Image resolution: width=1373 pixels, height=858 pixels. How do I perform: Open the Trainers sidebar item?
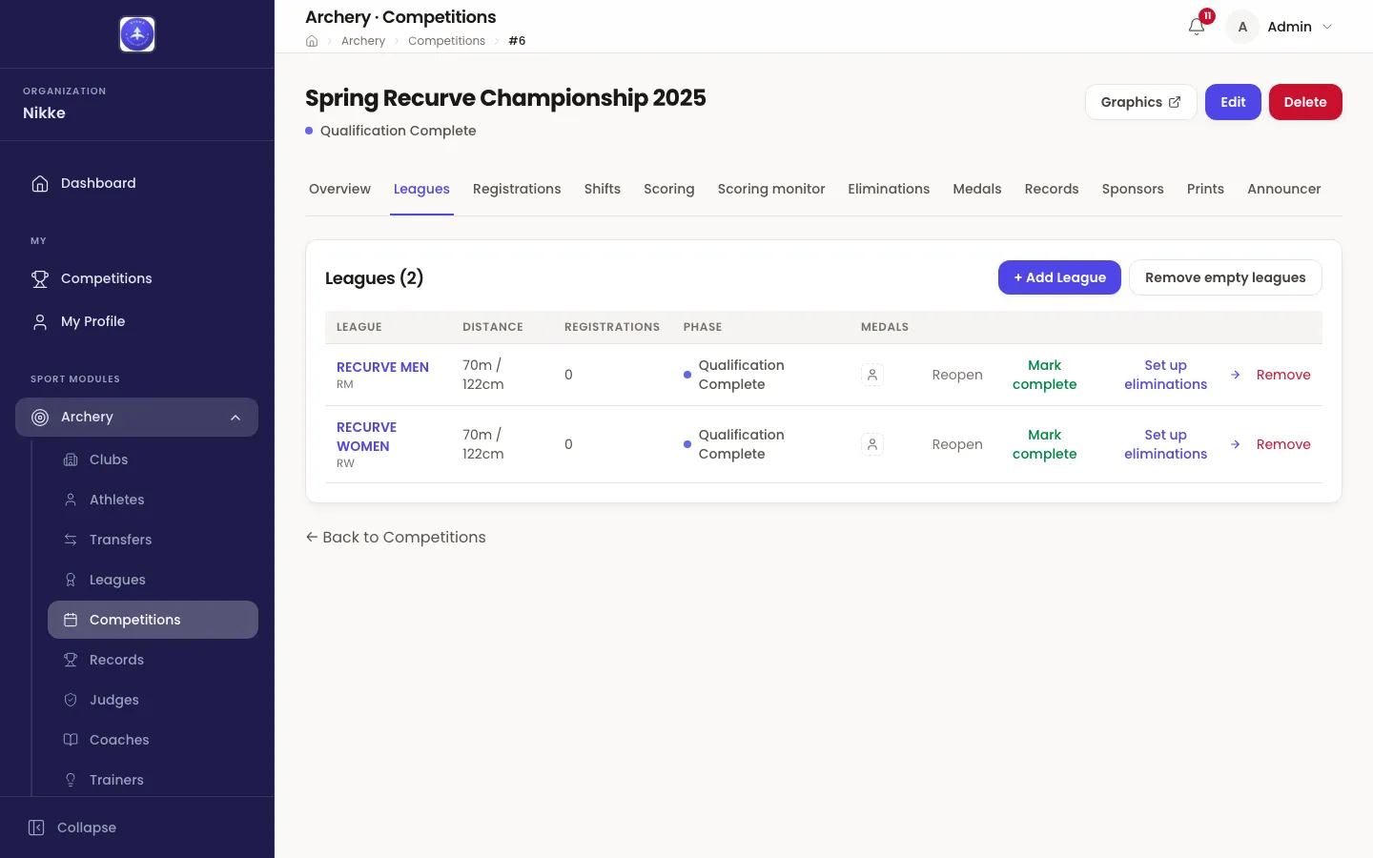(153, 780)
